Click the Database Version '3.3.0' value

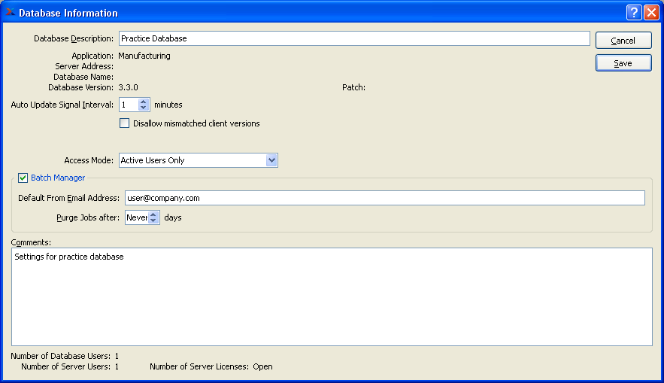(128, 87)
